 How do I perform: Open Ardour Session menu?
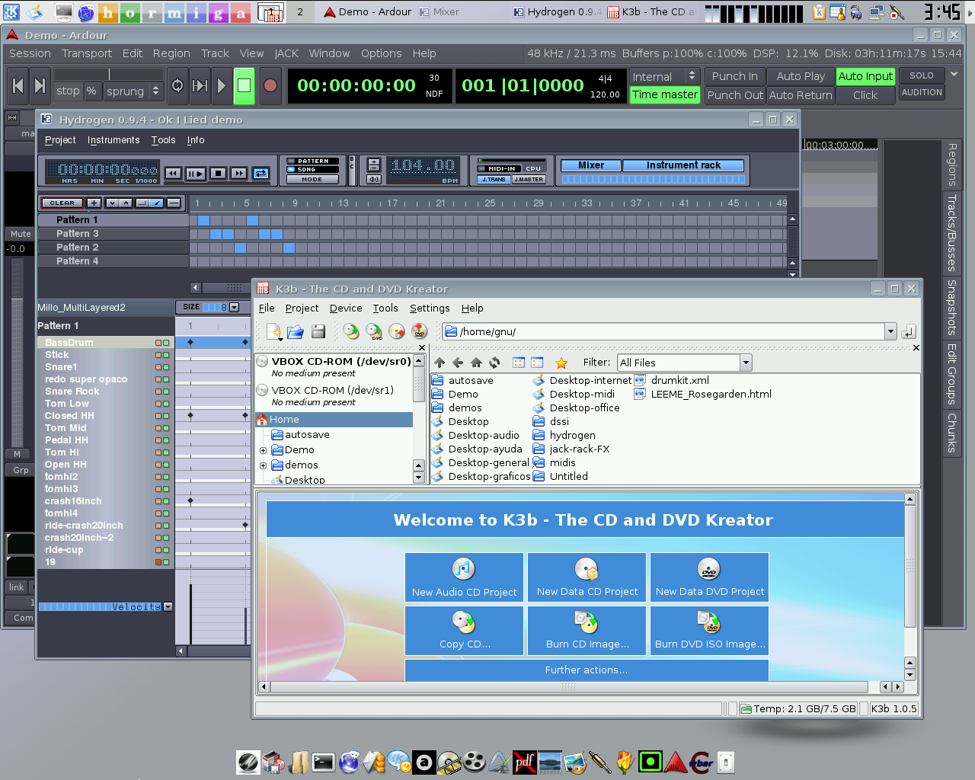click(30, 53)
